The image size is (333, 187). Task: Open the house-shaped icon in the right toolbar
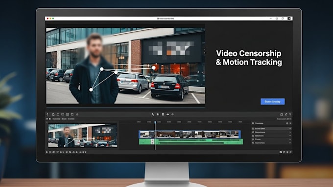pos(282,114)
